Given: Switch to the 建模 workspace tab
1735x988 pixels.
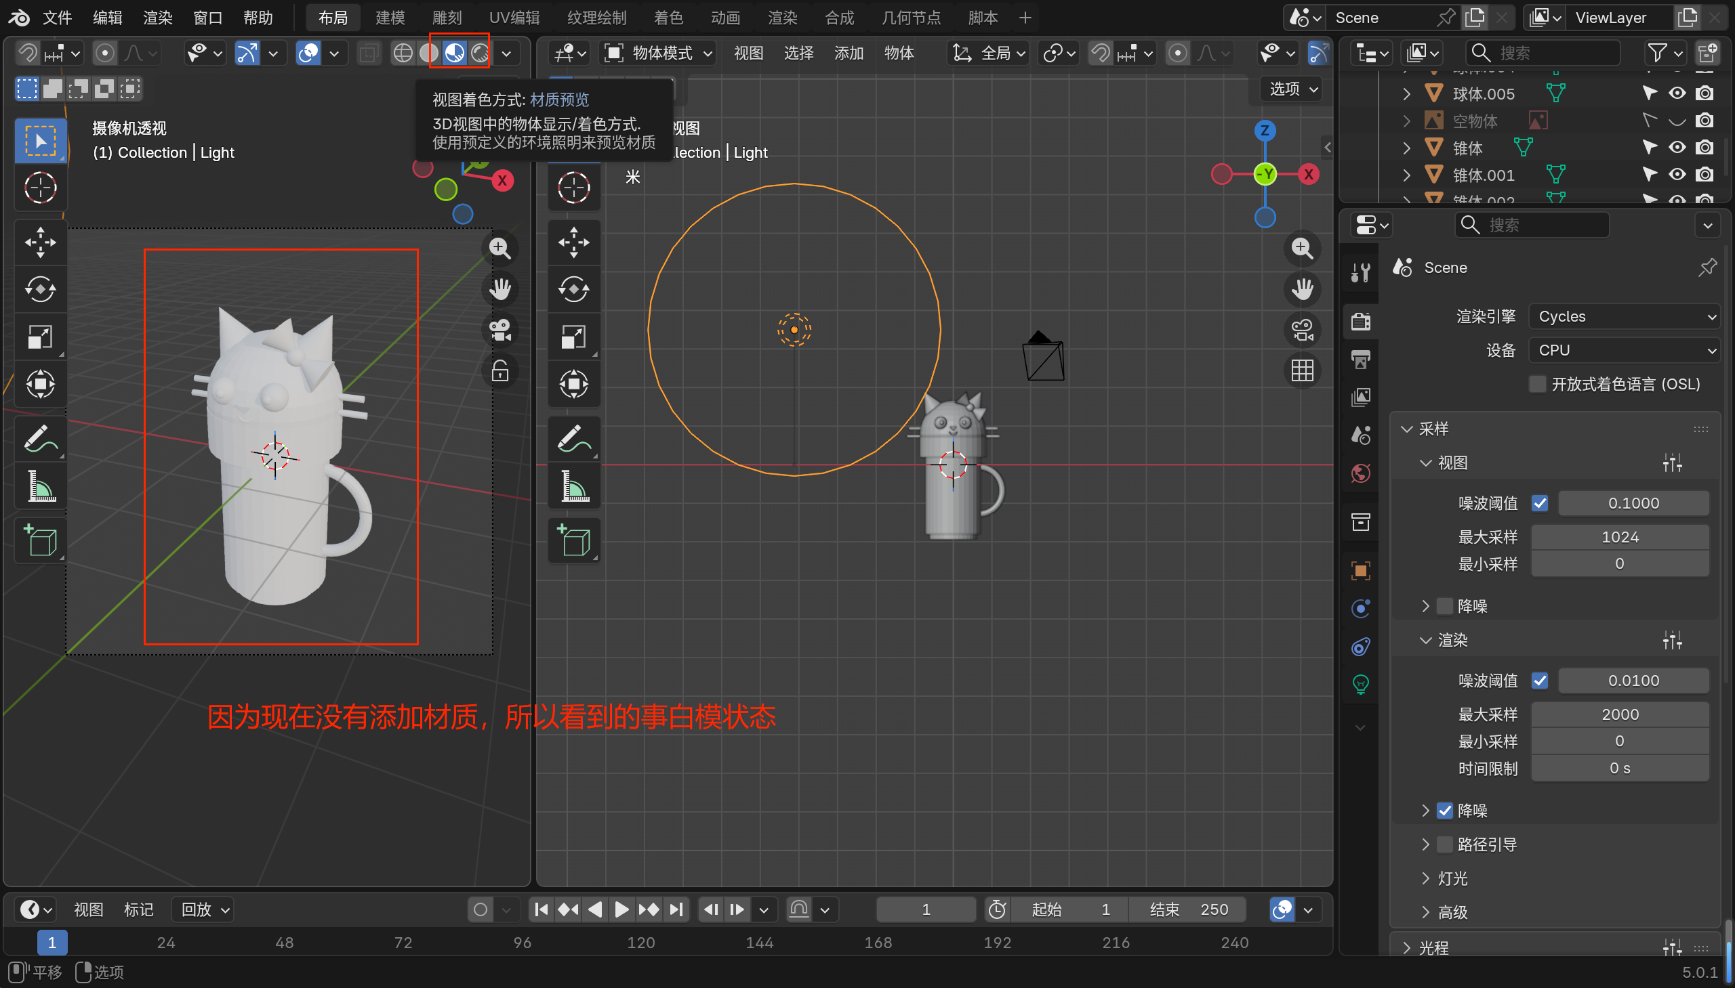Looking at the screenshot, I should [x=390, y=18].
